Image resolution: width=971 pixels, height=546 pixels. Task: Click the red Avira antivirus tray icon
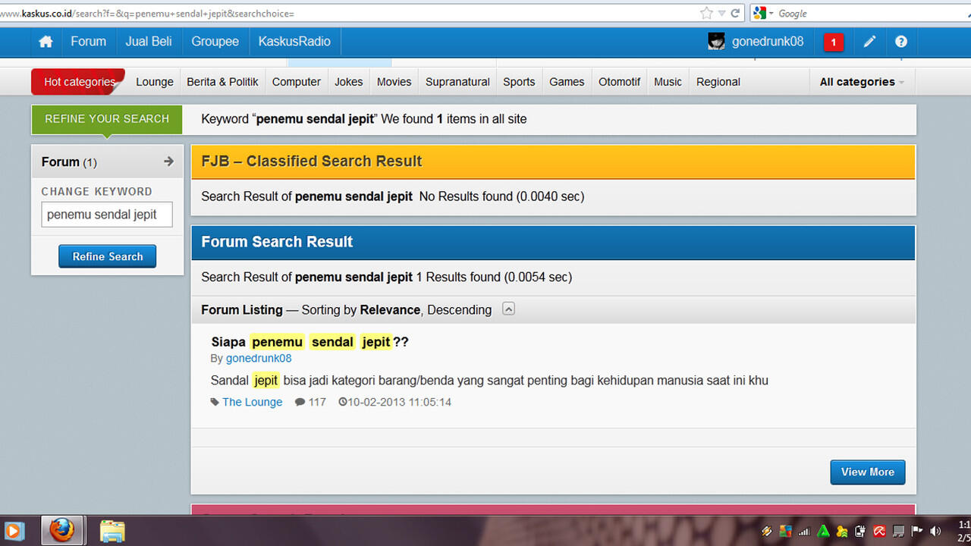coord(879,532)
